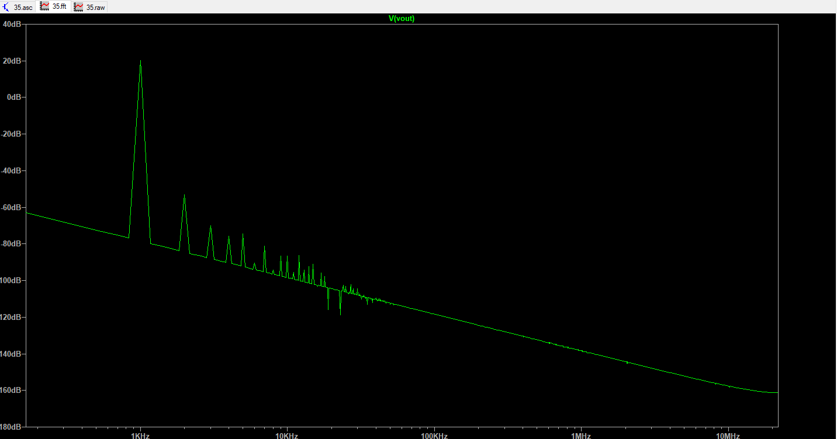Click the -160dB axis label
Viewport: 837px width, 439px height.
tap(12, 390)
